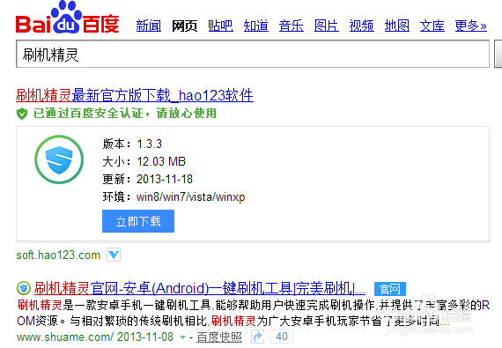502x348 pixels.
Task: Expand the 更多» menu link
Action: pos(471,26)
